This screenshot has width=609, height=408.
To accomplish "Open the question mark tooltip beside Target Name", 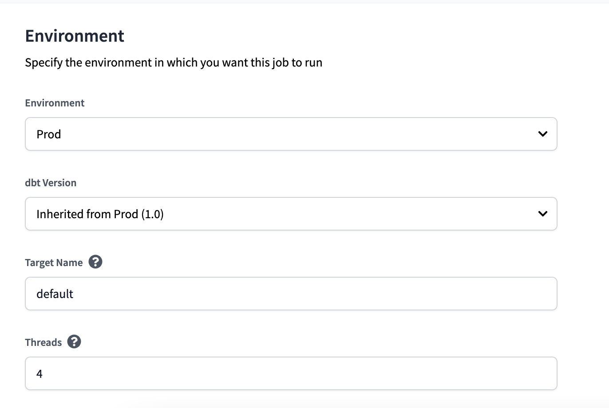I will (x=96, y=262).
